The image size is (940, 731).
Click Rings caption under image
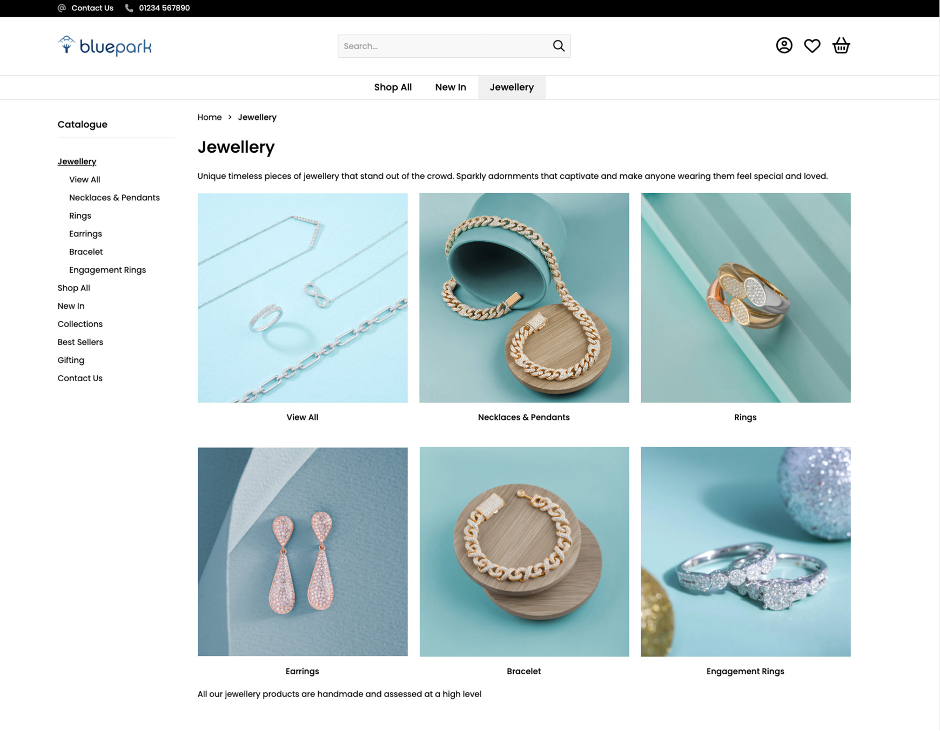coord(746,417)
